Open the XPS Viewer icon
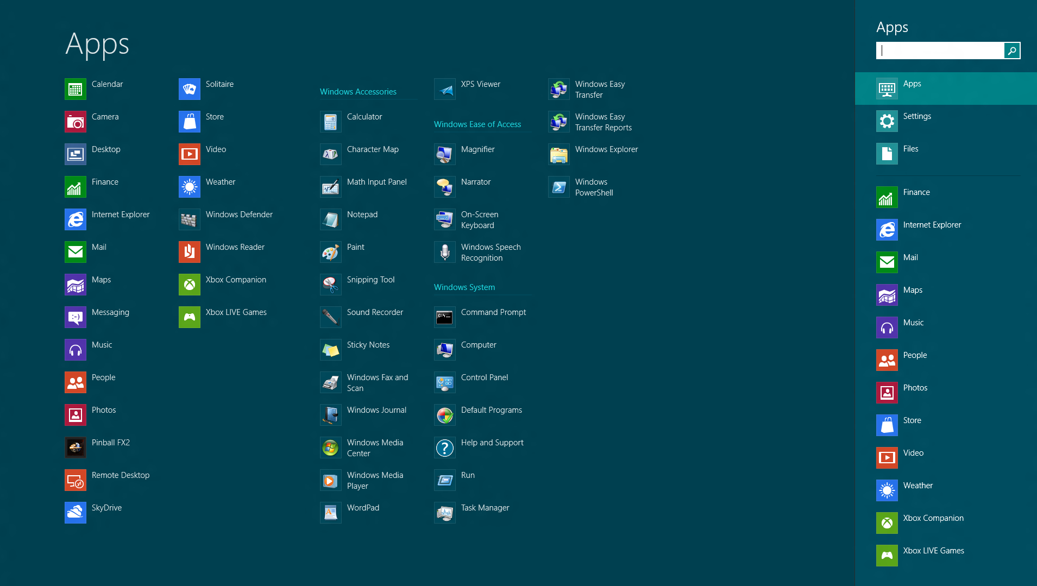The height and width of the screenshot is (586, 1037). pyautogui.click(x=444, y=89)
